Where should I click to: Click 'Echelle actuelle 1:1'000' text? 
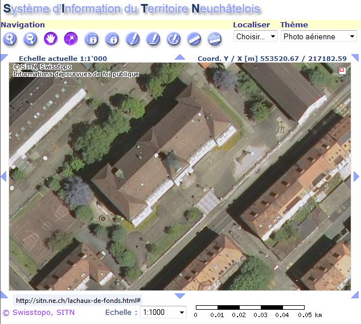coord(63,59)
